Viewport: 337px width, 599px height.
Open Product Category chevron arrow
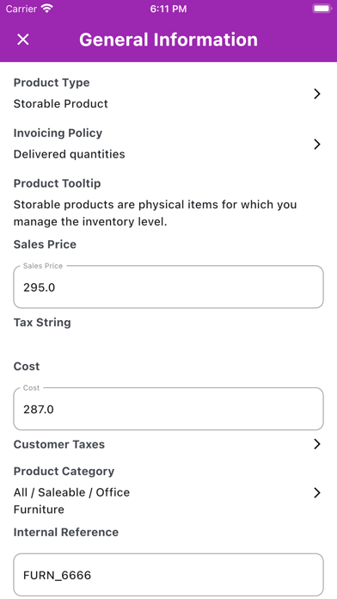(x=316, y=493)
